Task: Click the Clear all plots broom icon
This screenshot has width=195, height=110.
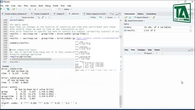Action: point(162,53)
